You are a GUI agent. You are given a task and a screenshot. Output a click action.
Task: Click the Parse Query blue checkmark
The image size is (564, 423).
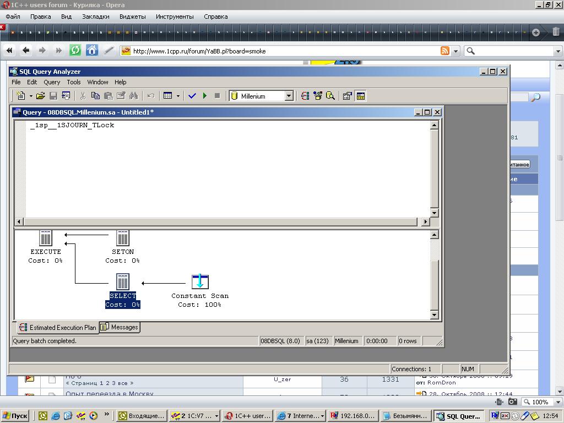pyautogui.click(x=192, y=96)
